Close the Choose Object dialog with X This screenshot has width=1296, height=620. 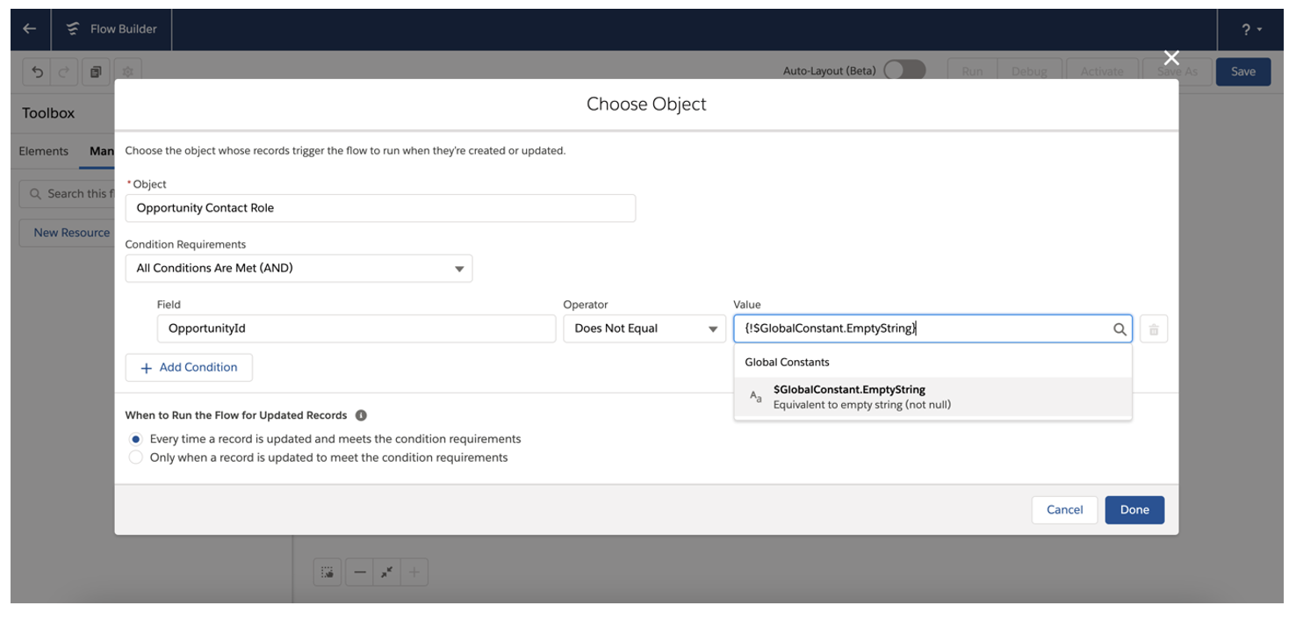pos(1171,58)
